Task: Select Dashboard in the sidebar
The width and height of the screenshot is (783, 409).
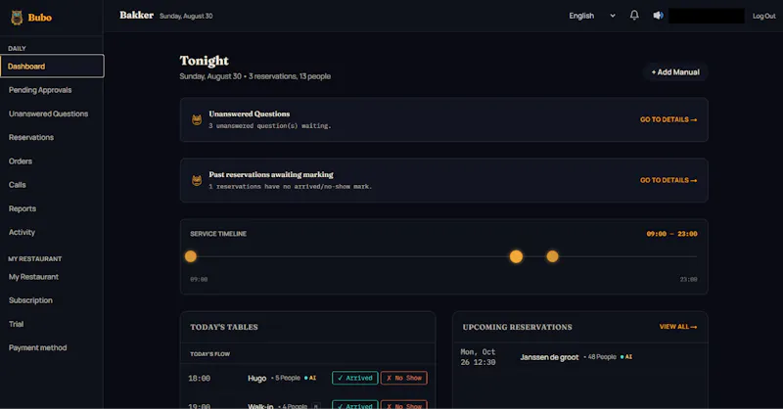Action: click(53, 66)
